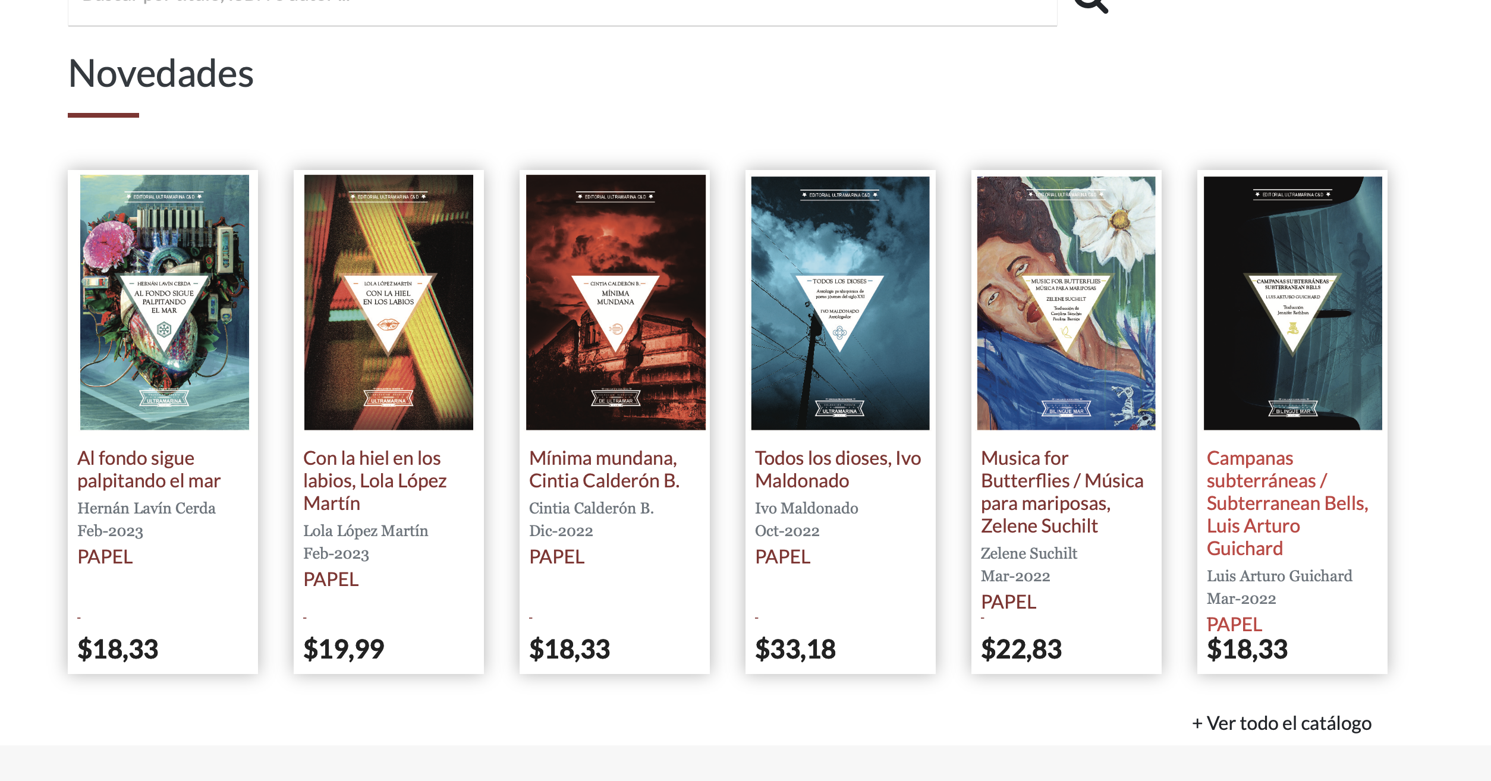This screenshot has width=1491, height=781.
Task: Click the $19,99 price of Lola López Martín's book
Action: click(x=344, y=649)
